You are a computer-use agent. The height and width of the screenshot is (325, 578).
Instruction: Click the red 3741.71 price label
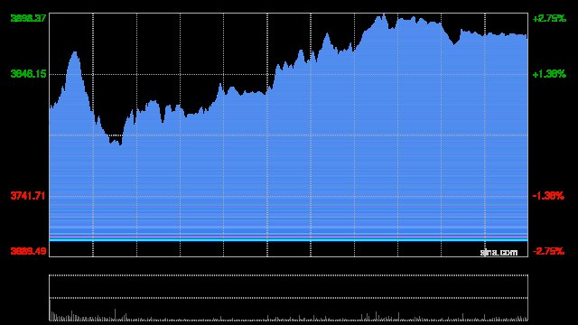pos(28,196)
